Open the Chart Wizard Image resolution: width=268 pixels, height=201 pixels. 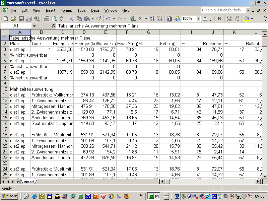[x=169, y=19]
